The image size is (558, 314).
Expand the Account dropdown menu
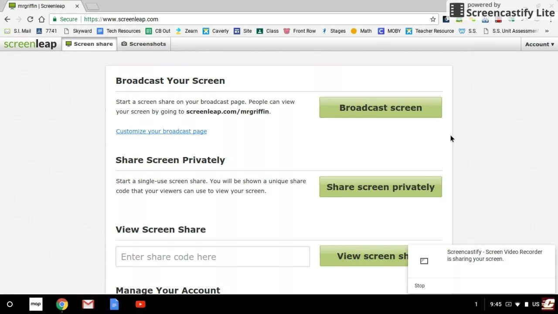pyautogui.click(x=540, y=44)
